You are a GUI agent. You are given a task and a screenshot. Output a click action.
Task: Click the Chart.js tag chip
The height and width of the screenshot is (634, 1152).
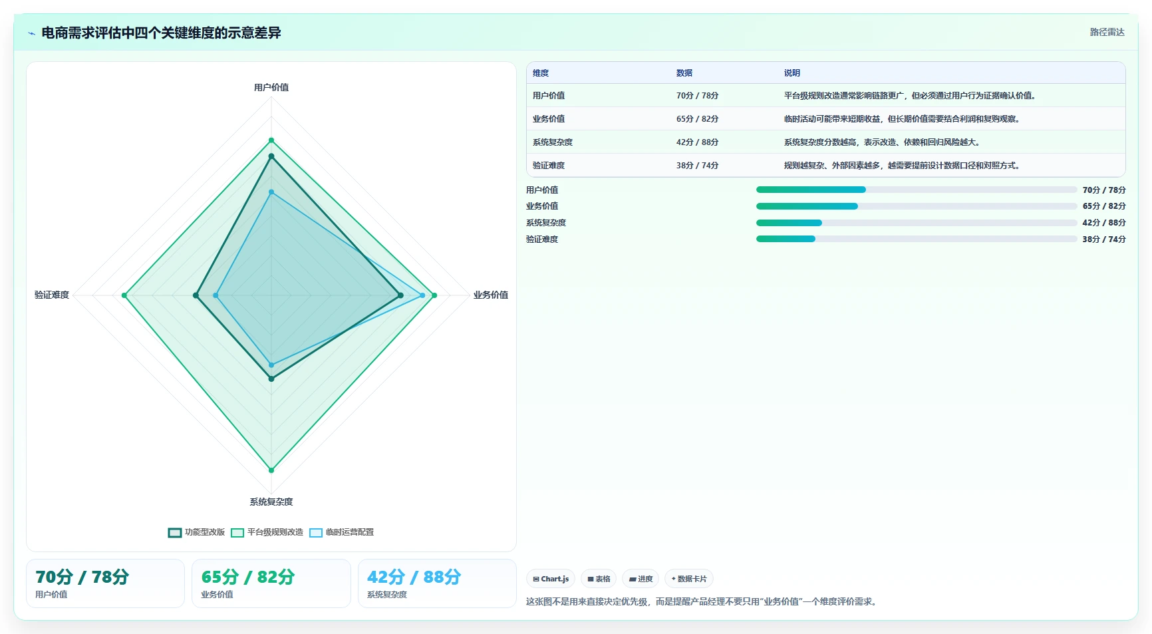tap(551, 579)
